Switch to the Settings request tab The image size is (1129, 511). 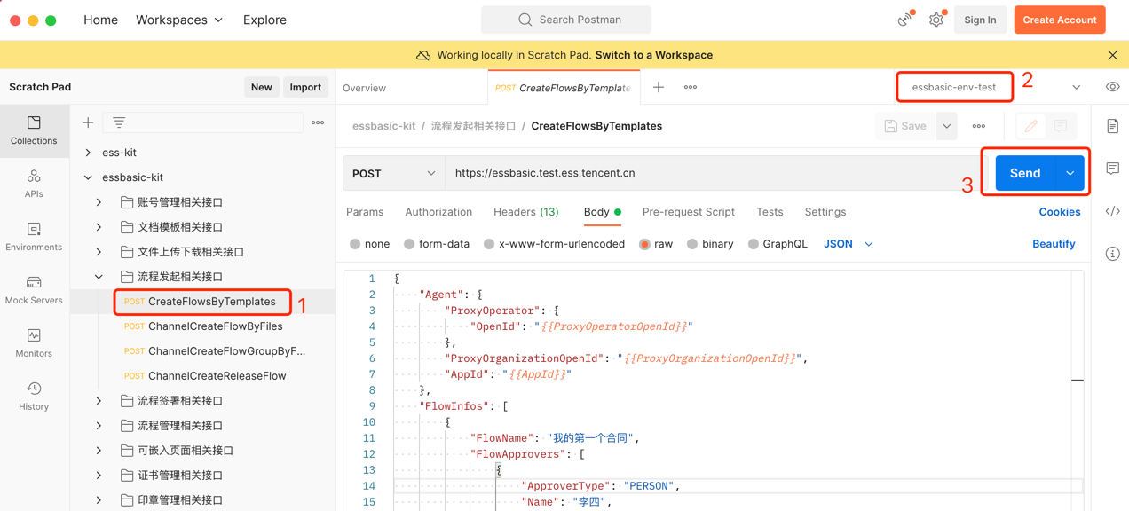[x=825, y=212]
